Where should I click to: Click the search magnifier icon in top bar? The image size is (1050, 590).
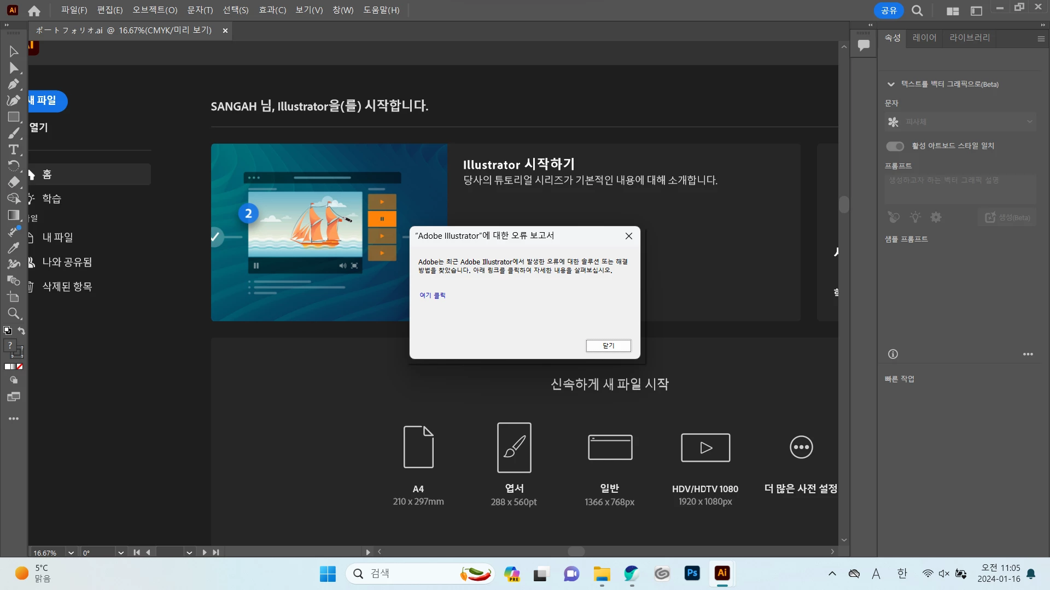[917, 10]
